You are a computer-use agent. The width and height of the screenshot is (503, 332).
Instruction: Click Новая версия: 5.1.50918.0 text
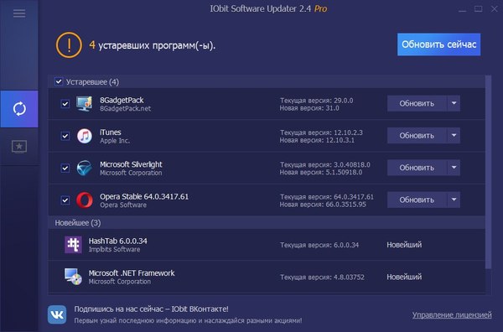pyautogui.click(x=321, y=172)
